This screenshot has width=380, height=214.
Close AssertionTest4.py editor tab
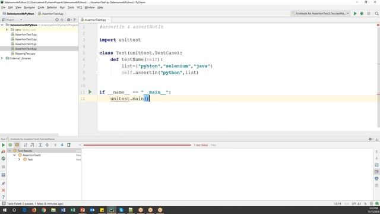(x=109, y=20)
